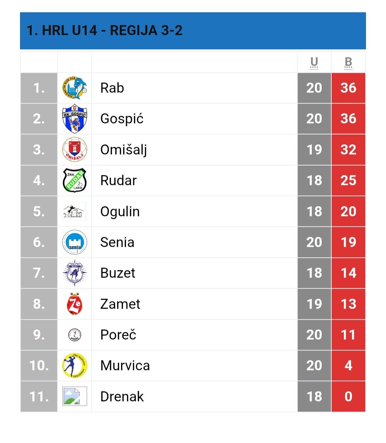
Task: Click Drenak's broken image placeholder
Action: 74,396
